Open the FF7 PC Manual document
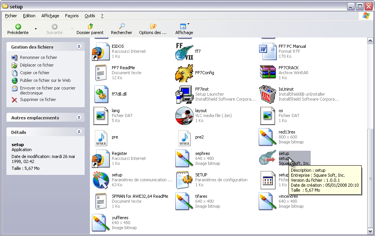Image resolution: width=375 pixels, height=236 pixels. coord(267,50)
